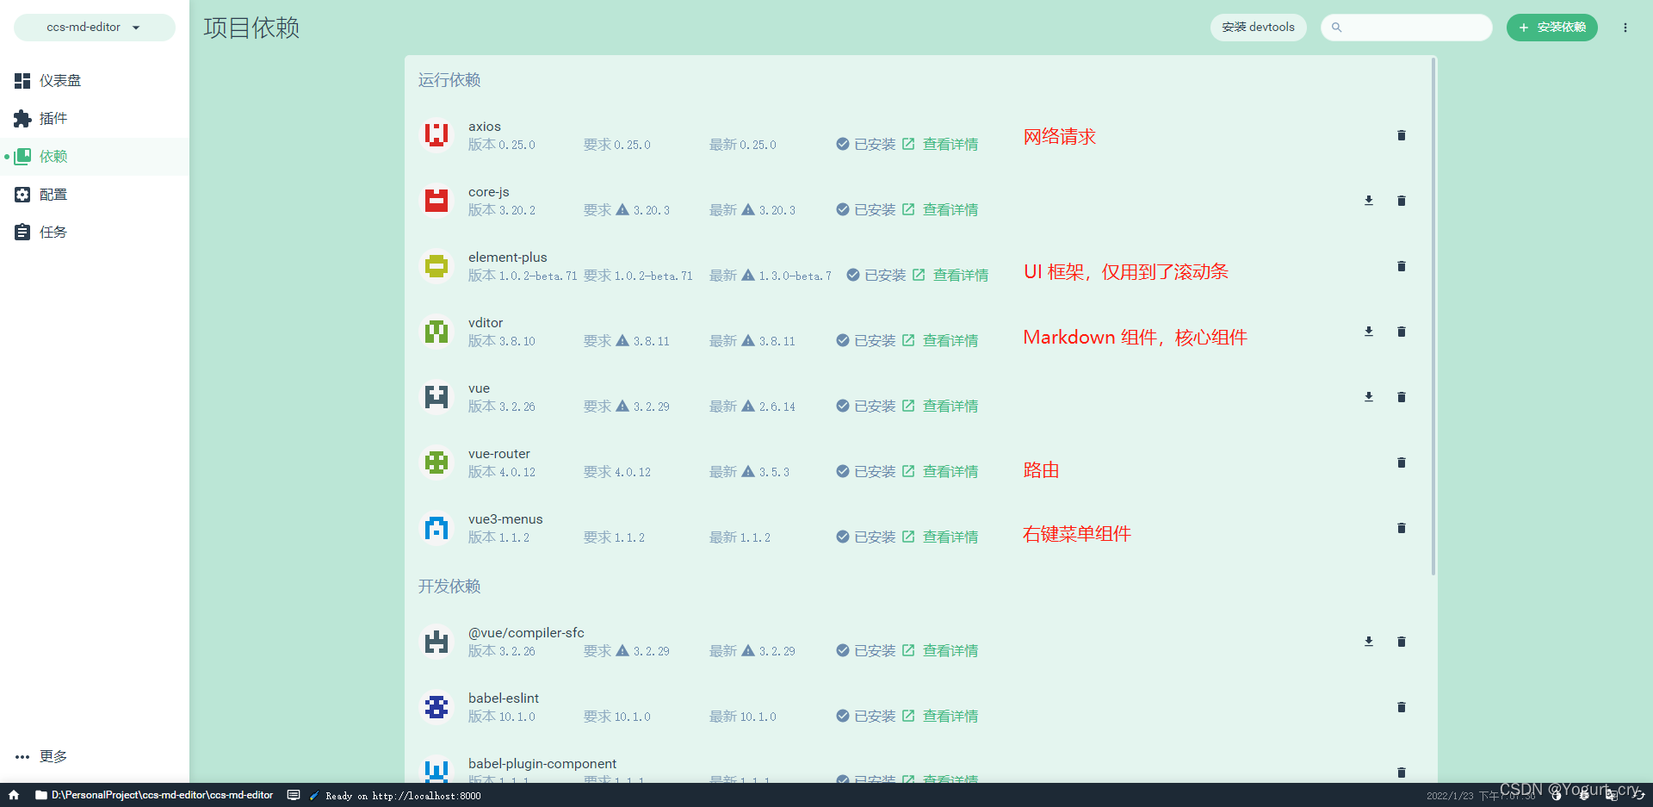This screenshot has height=807, width=1653.
Task: Open 查看详情 details link for core-js
Action: [x=950, y=209]
